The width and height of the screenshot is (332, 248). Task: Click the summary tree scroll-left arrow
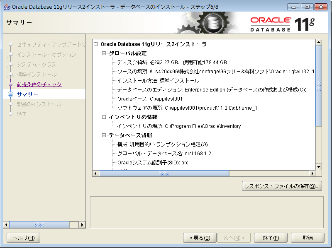coord(95,173)
